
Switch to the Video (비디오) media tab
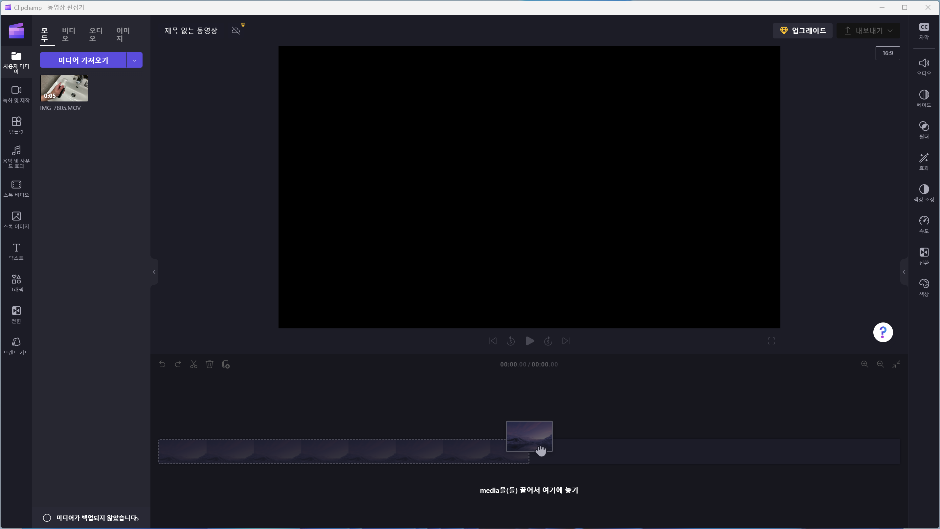click(68, 34)
